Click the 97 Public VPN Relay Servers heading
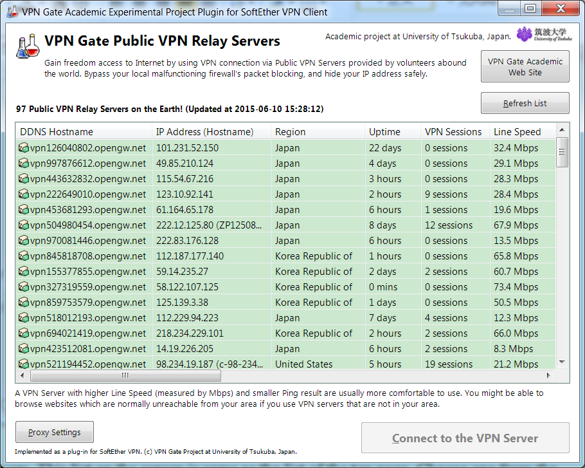 [x=170, y=109]
